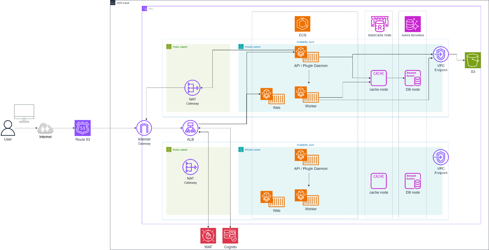Select the "Availability Zone" label of the lower zone

(x=305, y=145)
